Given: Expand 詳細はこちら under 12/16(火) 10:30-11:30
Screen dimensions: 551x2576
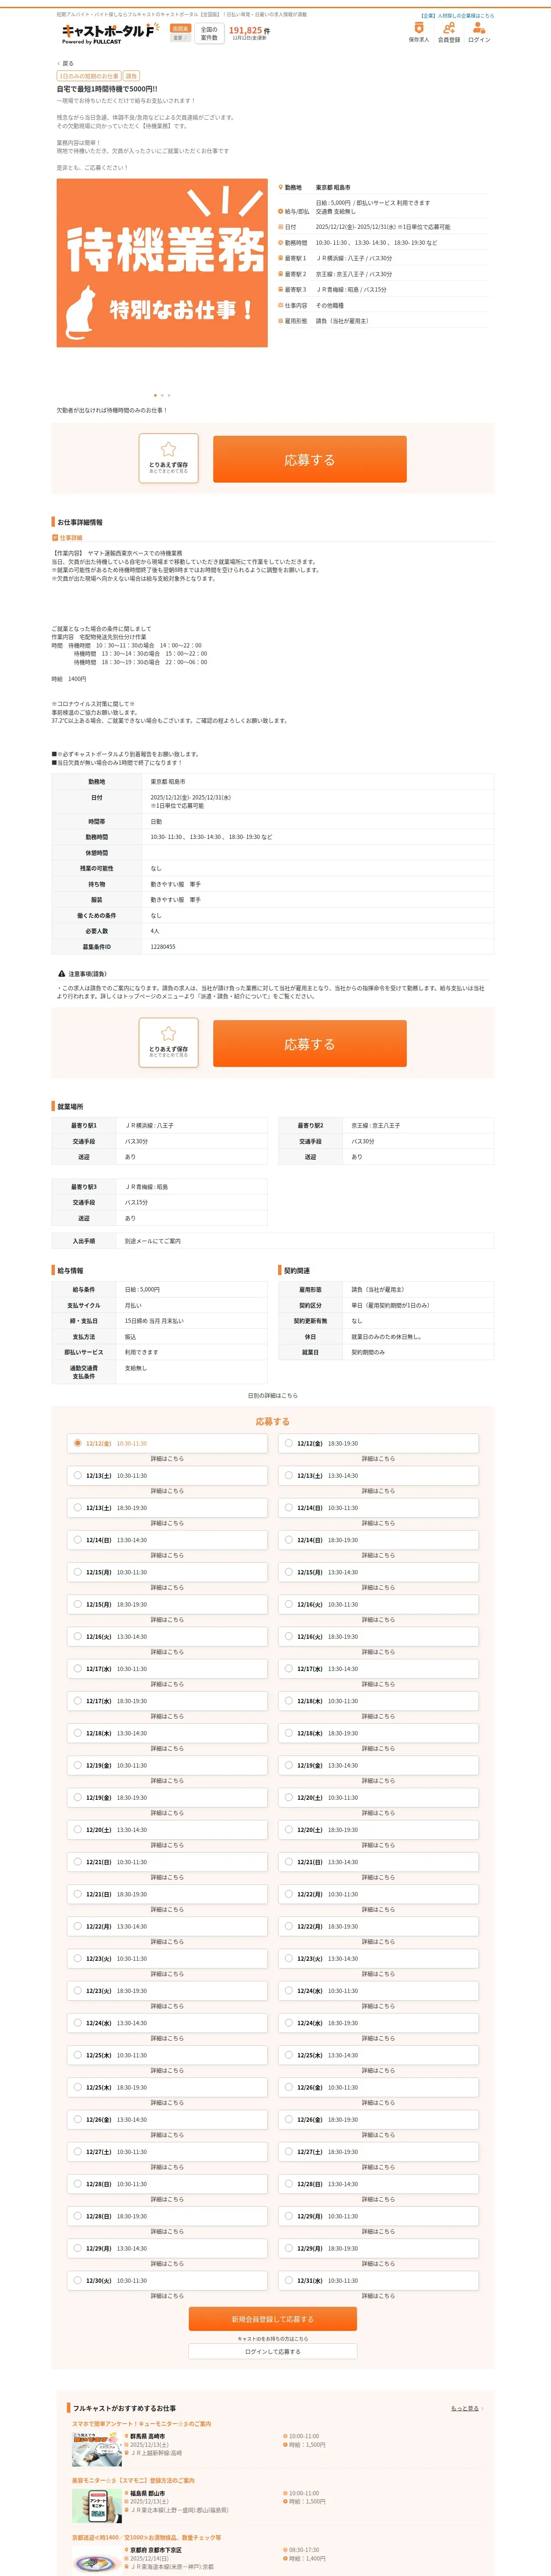Looking at the screenshot, I should (x=378, y=1619).
